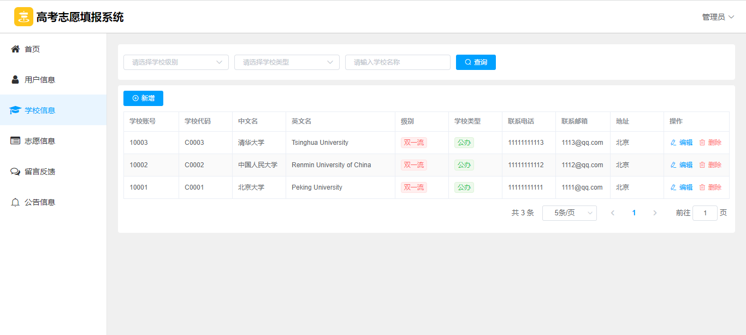Go to 志愿信息 menu item
This screenshot has height=335, width=746.
tap(40, 141)
